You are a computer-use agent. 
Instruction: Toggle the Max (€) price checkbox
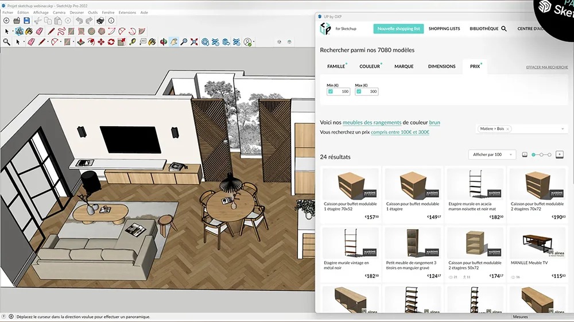[x=359, y=91]
